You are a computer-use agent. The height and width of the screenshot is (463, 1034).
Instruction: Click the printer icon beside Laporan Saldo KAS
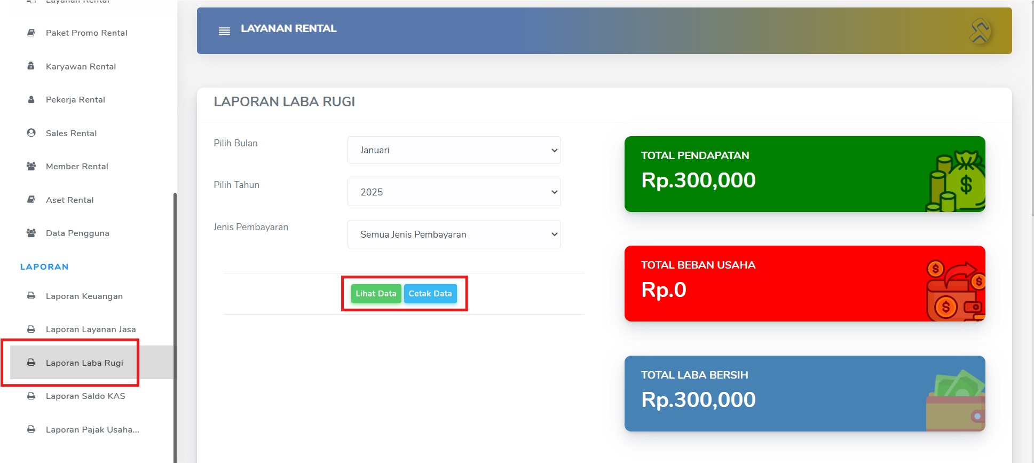pos(31,396)
